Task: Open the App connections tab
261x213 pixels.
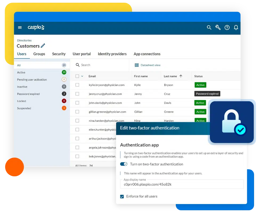Action: point(147,54)
